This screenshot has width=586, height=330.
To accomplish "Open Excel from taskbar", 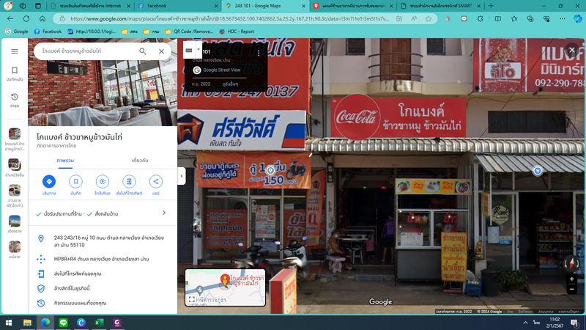I will 99,323.
